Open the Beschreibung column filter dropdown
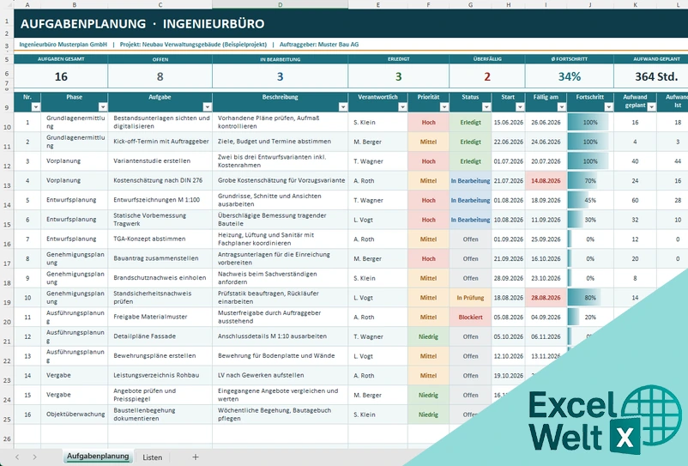688x466 pixels. 343,106
